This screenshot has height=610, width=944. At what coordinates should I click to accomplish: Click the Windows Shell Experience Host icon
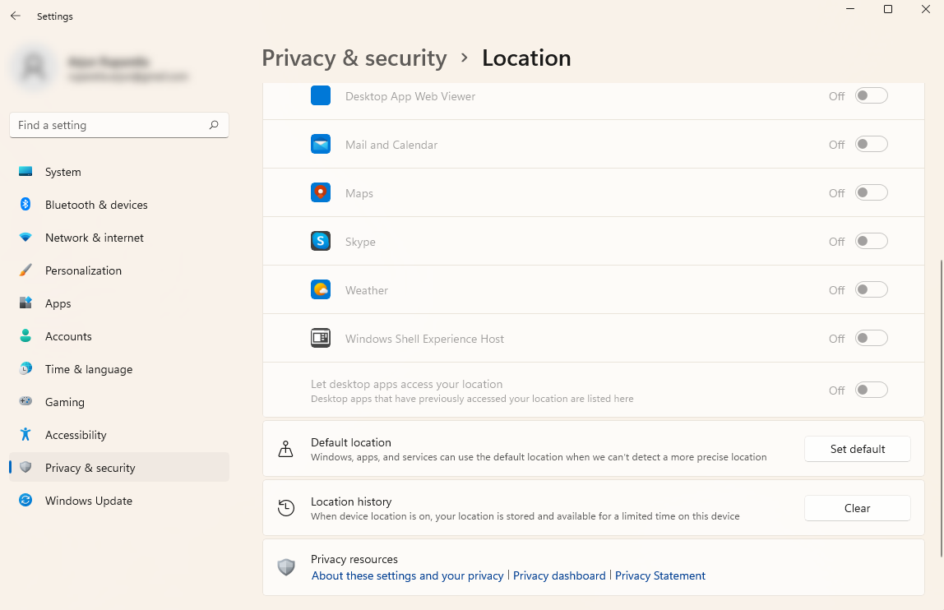pyautogui.click(x=321, y=339)
